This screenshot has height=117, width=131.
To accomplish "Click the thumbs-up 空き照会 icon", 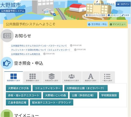I will 7,63.
